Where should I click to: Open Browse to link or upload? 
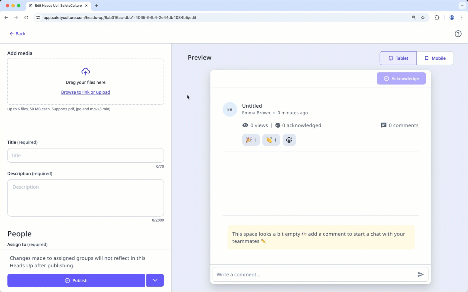86,92
